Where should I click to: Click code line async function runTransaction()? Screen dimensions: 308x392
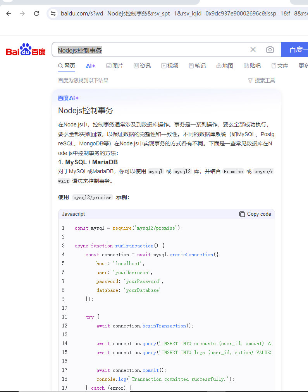click(x=120, y=246)
